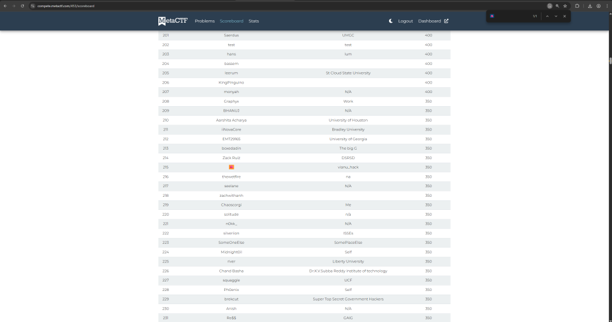Click the address bar URL
Viewport: 612px width, 322px height.
(66, 6)
